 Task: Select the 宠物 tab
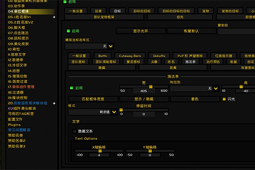click(206, 11)
